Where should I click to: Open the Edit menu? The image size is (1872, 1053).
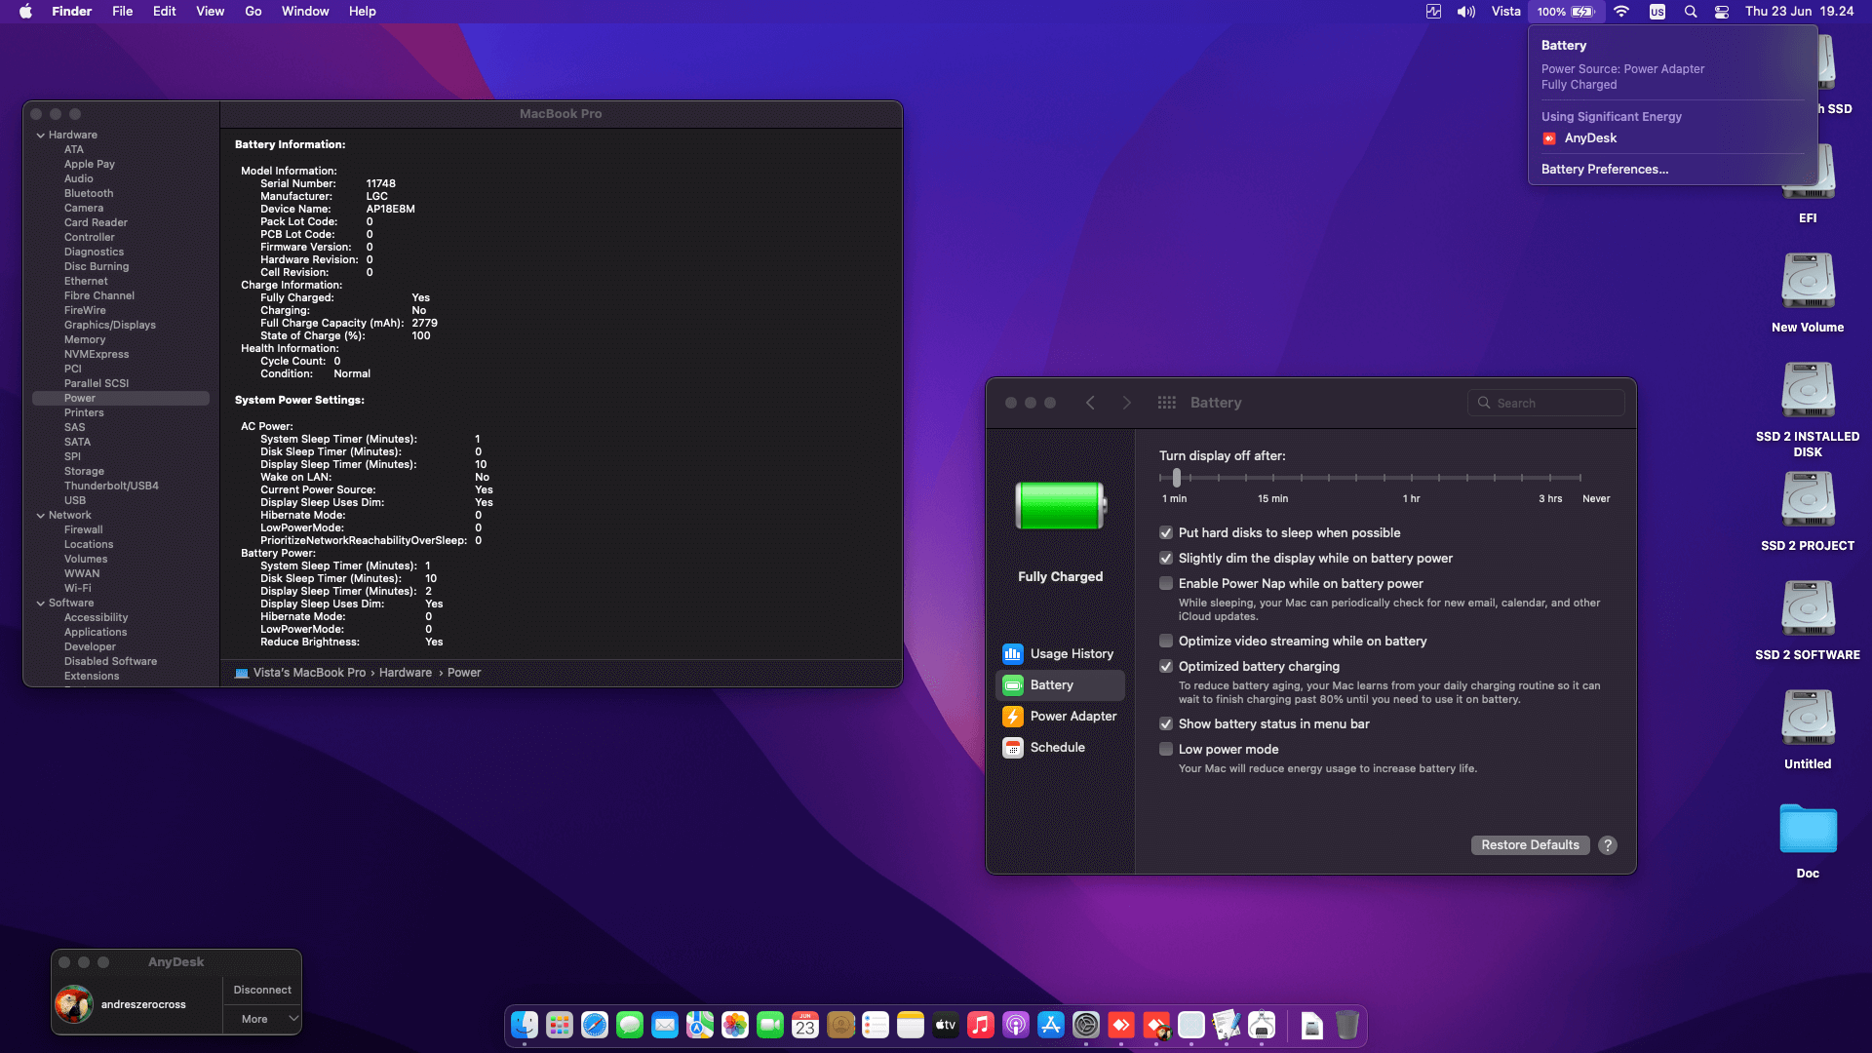tap(164, 12)
